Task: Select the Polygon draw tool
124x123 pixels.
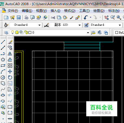Action: [x=3, y=60]
